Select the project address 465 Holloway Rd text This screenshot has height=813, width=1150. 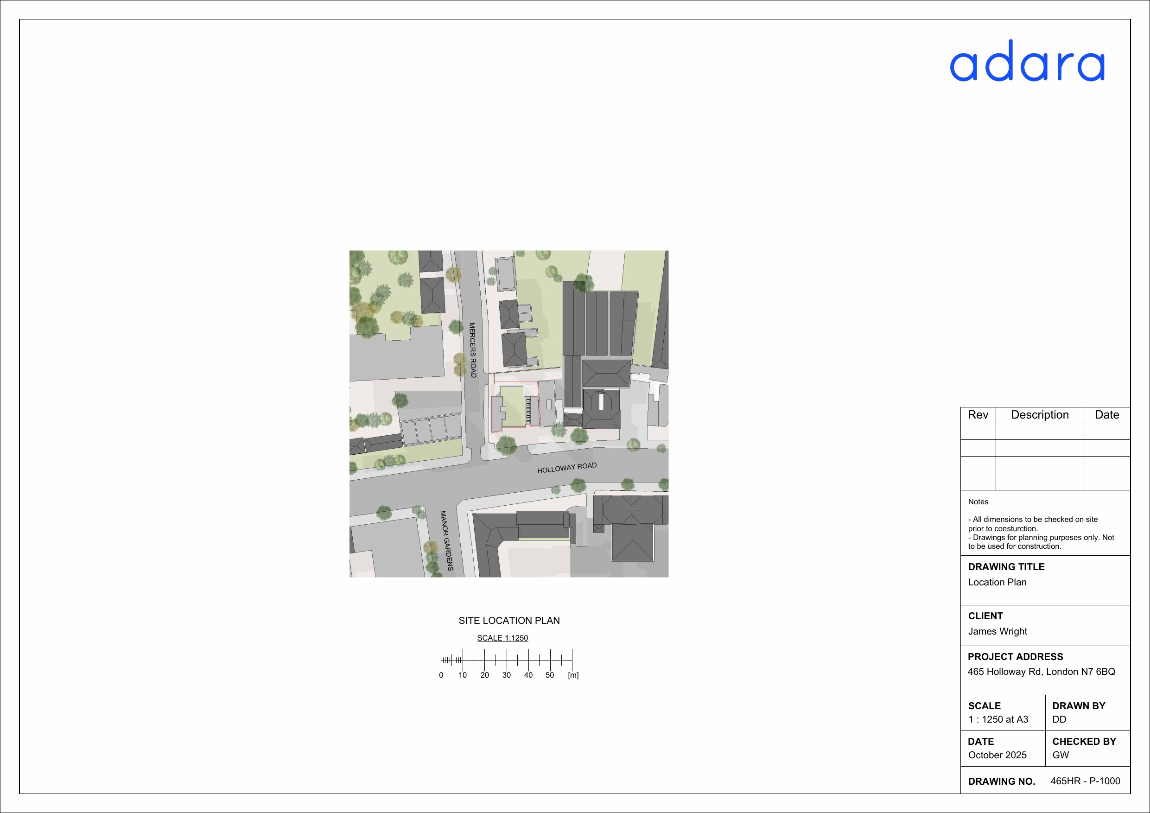1043,671
